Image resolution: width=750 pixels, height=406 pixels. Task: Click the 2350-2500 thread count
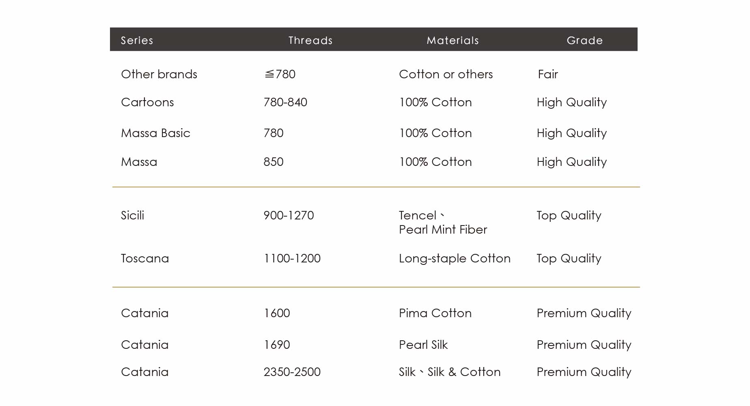[292, 372]
